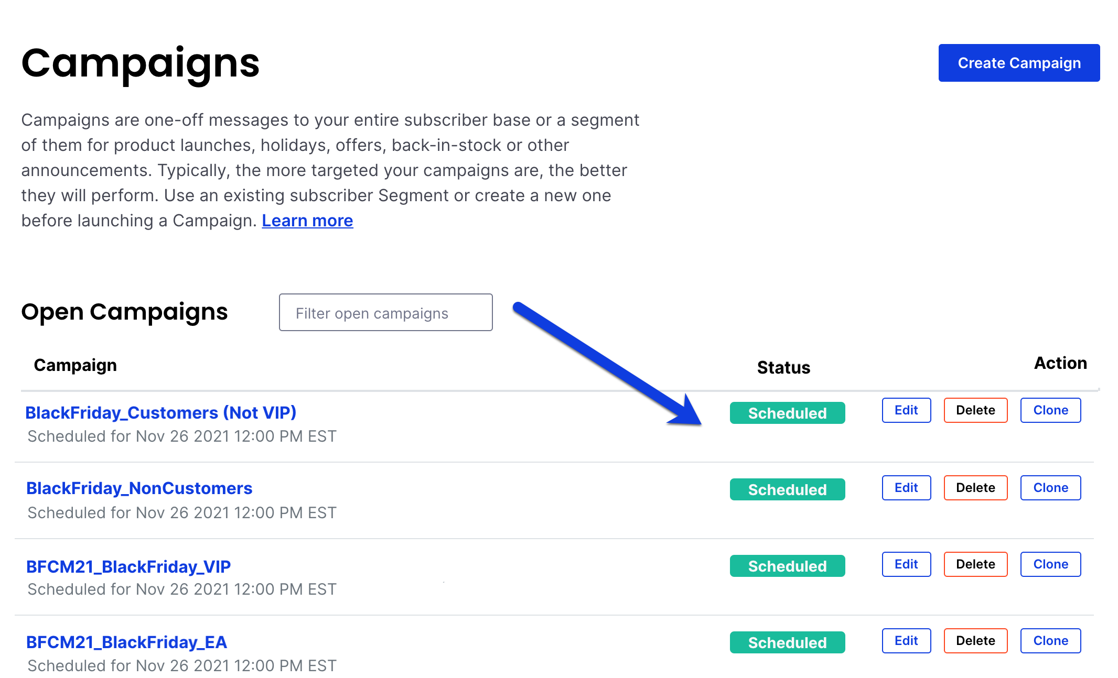Edit the BlackFriday_Customers (Not VIP) campaign
Image resolution: width=1118 pixels, height=678 pixels.
[906, 410]
